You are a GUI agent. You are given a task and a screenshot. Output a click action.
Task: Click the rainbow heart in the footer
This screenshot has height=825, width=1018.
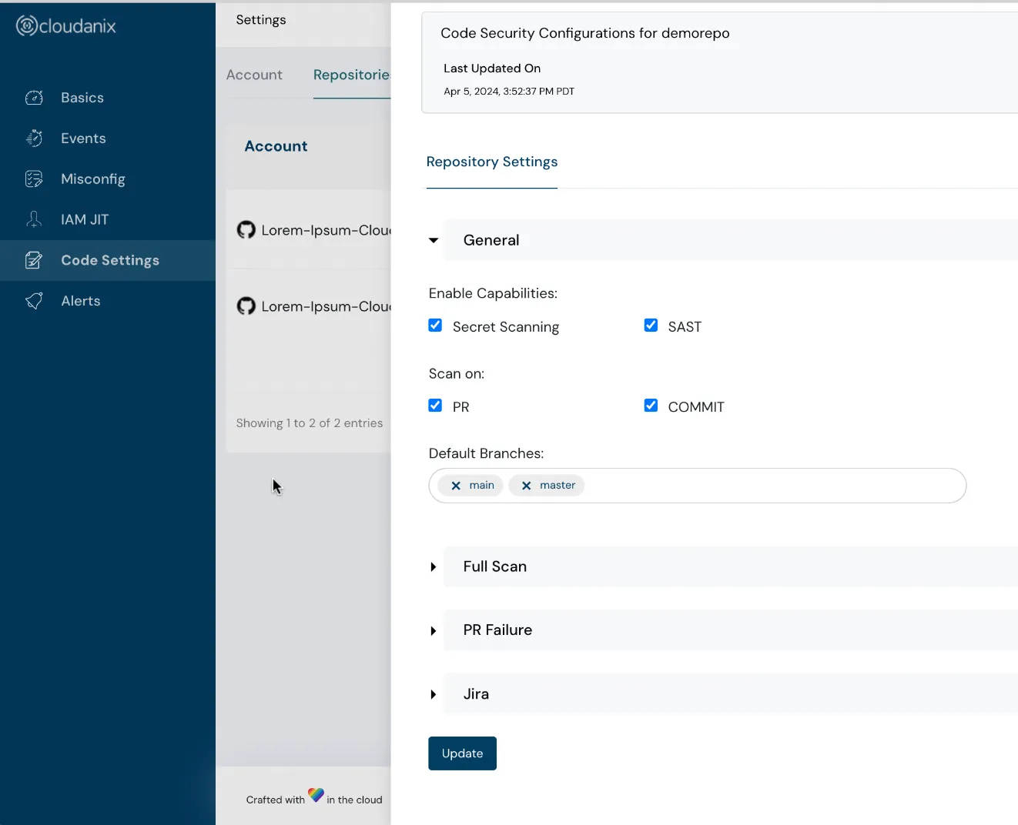316,795
